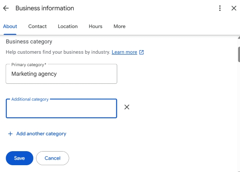This screenshot has height=172, width=240.
Task: Remove the Additional category field
Action: [127, 107]
